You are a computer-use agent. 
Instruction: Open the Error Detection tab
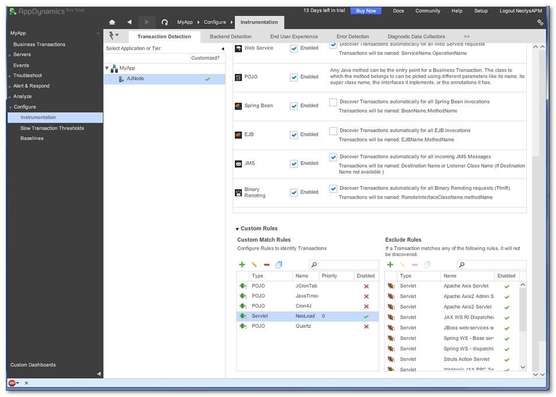coord(353,37)
